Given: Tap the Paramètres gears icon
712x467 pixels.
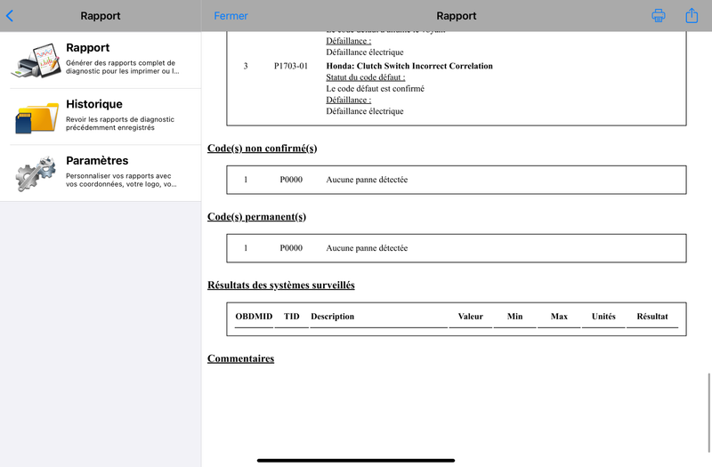Looking at the screenshot, I should pos(36,173).
